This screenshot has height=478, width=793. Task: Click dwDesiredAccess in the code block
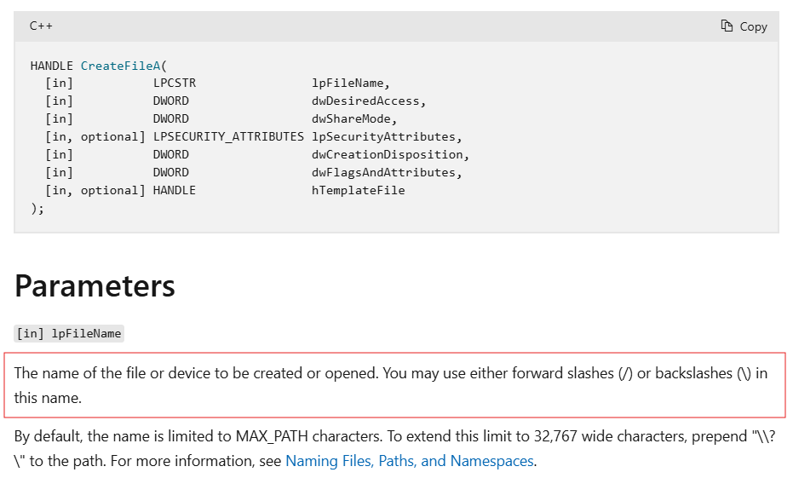(366, 101)
